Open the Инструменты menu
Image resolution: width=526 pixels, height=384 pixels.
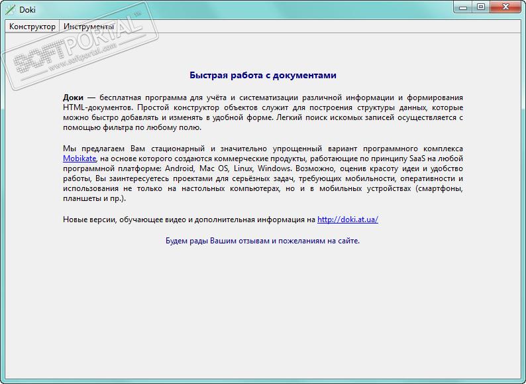point(89,27)
